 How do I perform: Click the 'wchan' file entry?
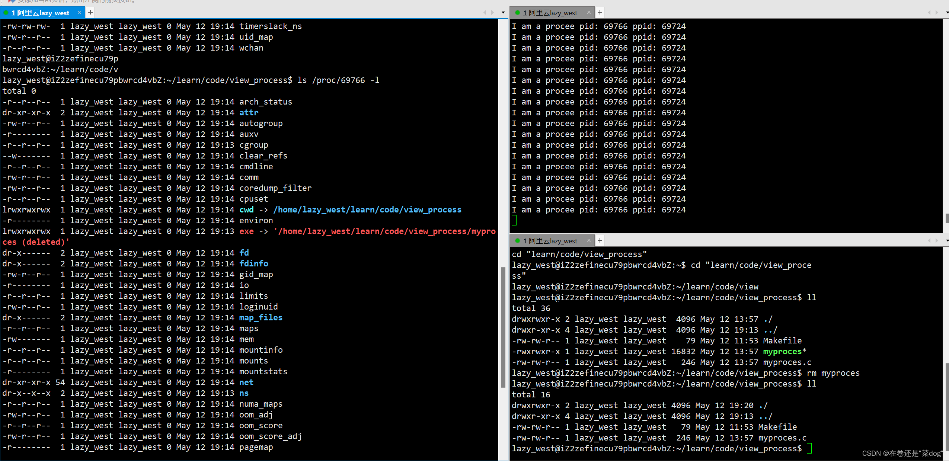pyautogui.click(x=251, y=48)
